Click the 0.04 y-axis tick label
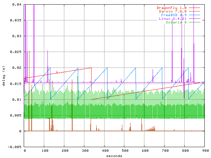 pos(17,5)
